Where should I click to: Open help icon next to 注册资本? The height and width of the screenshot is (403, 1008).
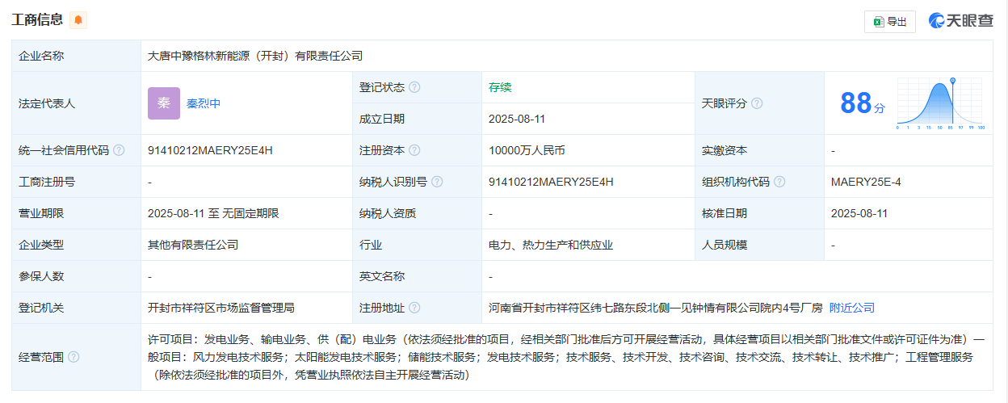click(x=414, y=150)
